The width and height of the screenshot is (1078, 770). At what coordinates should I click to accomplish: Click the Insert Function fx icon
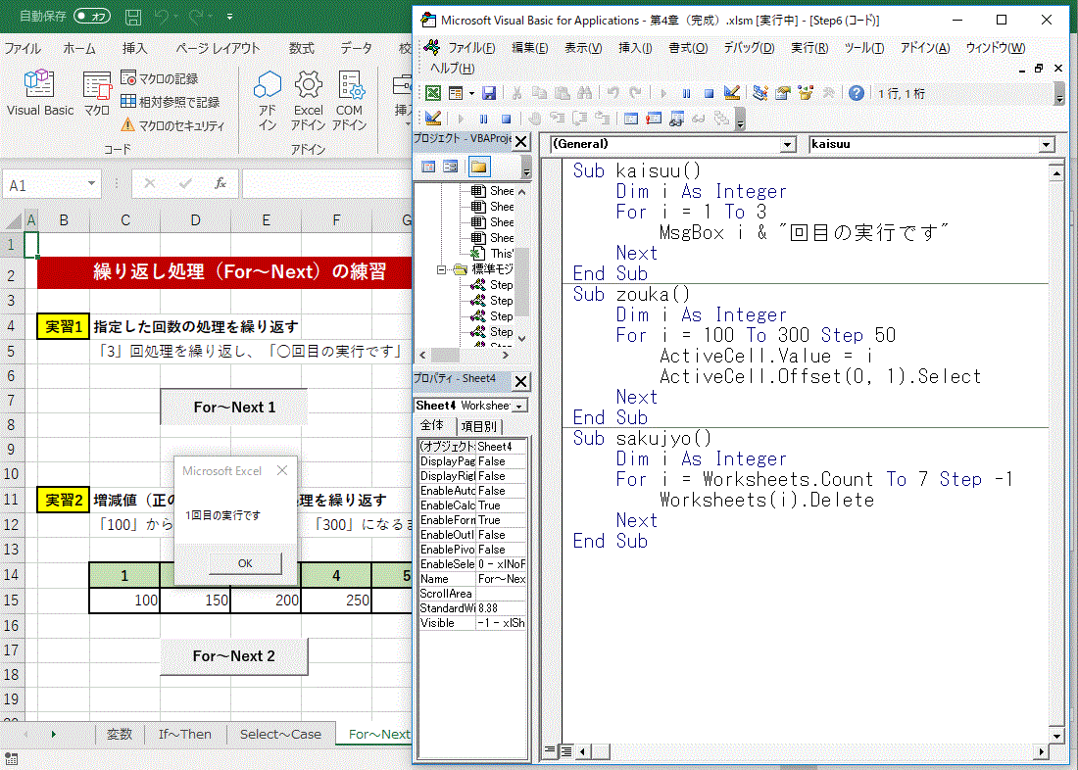[x=220, y=183]
